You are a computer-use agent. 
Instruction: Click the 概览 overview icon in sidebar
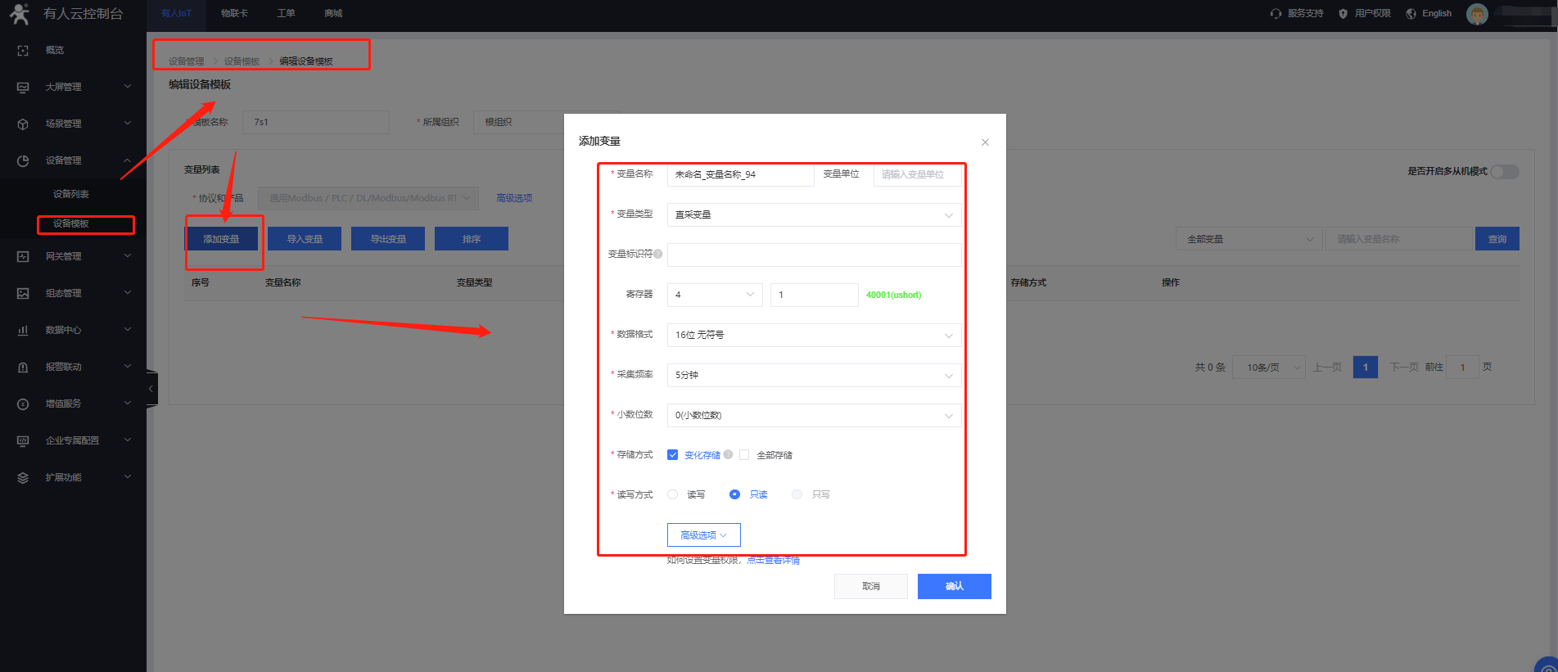[x=23, y=51]
